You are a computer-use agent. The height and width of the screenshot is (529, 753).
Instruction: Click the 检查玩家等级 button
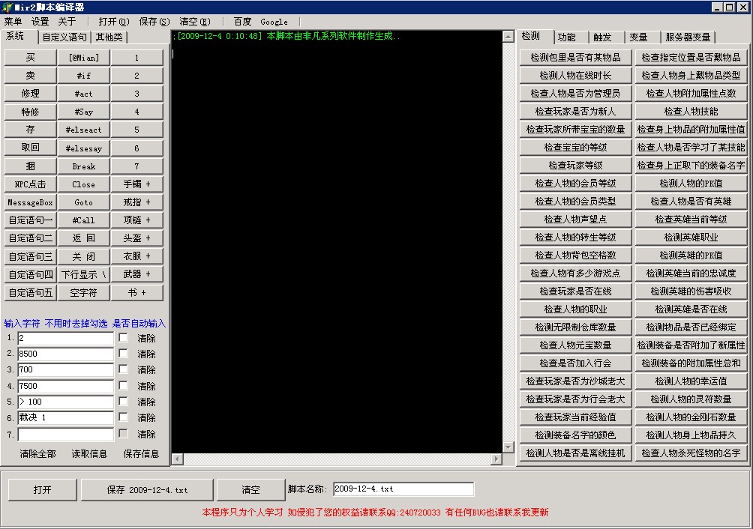575,166
